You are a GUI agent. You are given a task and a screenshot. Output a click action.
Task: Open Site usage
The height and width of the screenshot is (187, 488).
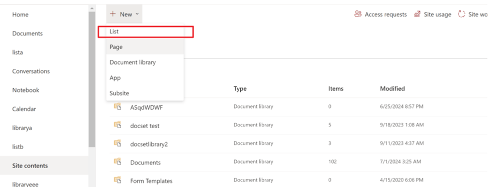(x=432, y=14)
